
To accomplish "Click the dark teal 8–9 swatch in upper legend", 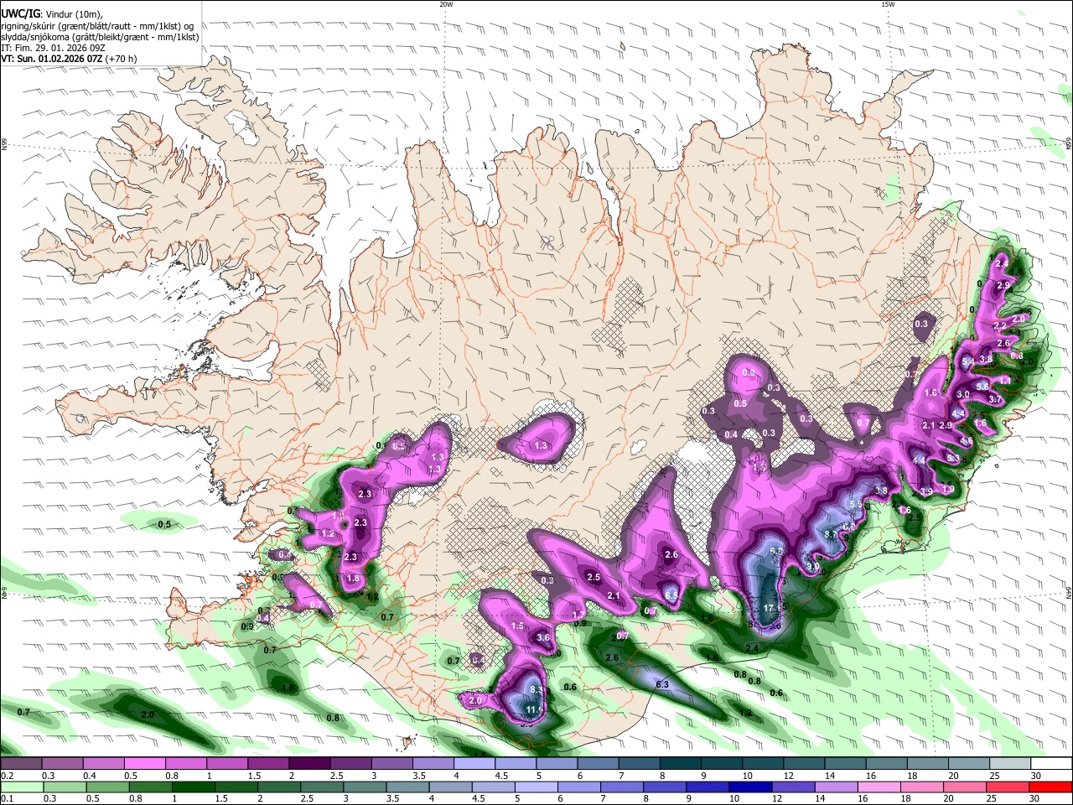I will [x=680, y=763].
